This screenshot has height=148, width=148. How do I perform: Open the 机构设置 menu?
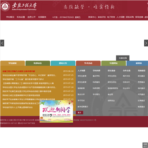point(21,17)
